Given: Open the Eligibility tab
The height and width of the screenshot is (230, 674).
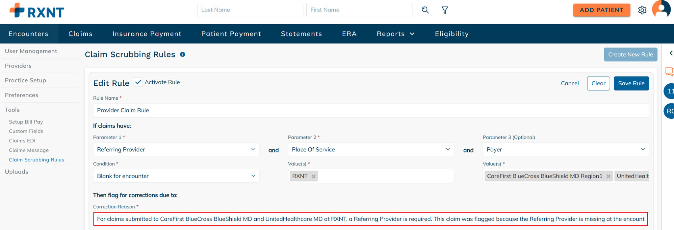Looking at the screenshot, I should pos(452,34).
